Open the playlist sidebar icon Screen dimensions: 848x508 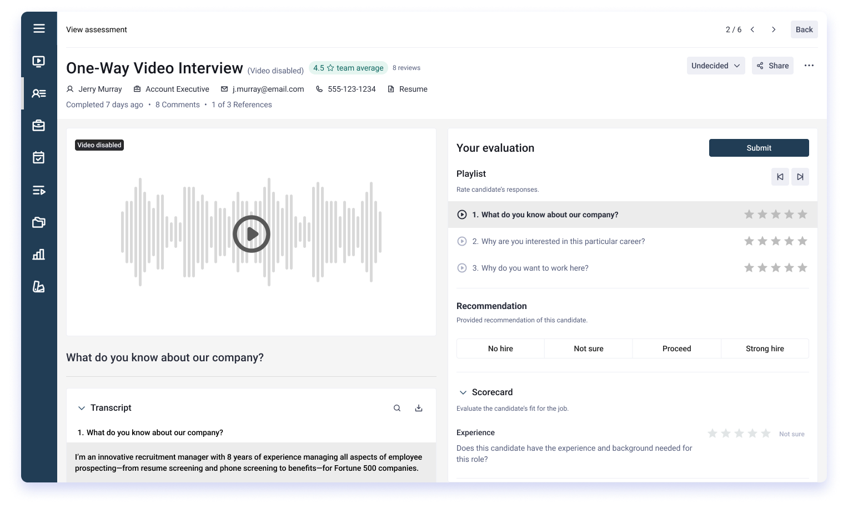[39, 191]
